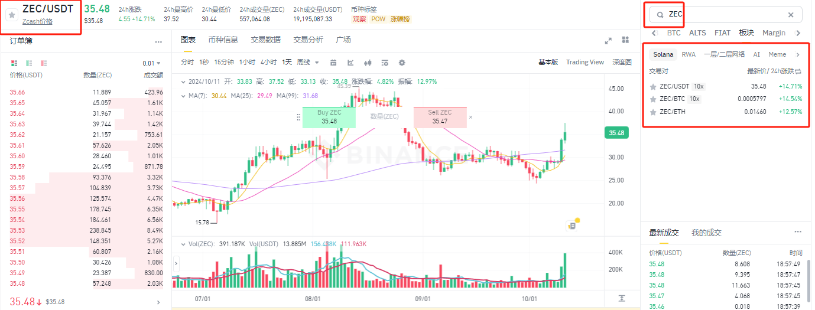815x310 pixels.
Task: Show more sector tabs with right chevron
Action: (x=798, y=54)
